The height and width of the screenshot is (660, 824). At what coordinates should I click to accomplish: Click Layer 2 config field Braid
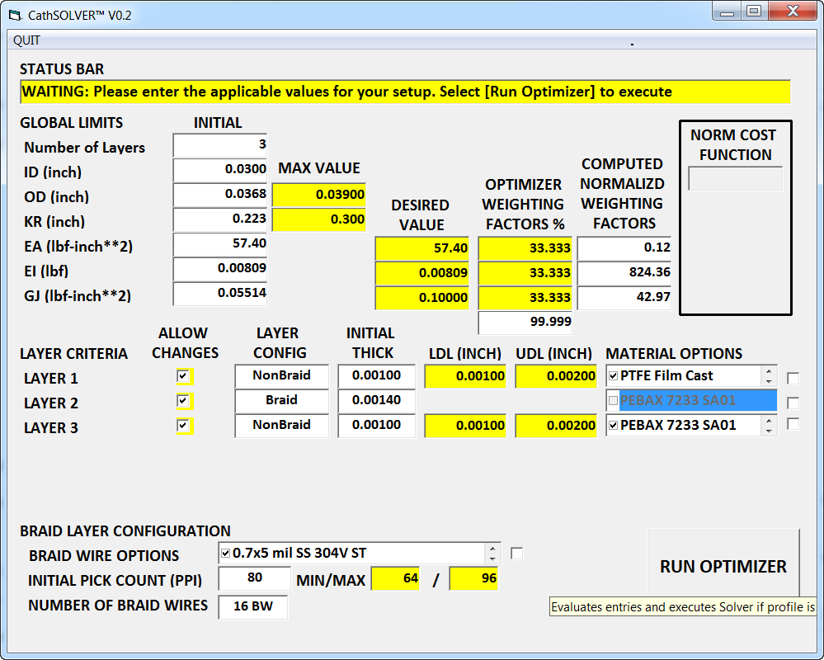tap(281, 400)
